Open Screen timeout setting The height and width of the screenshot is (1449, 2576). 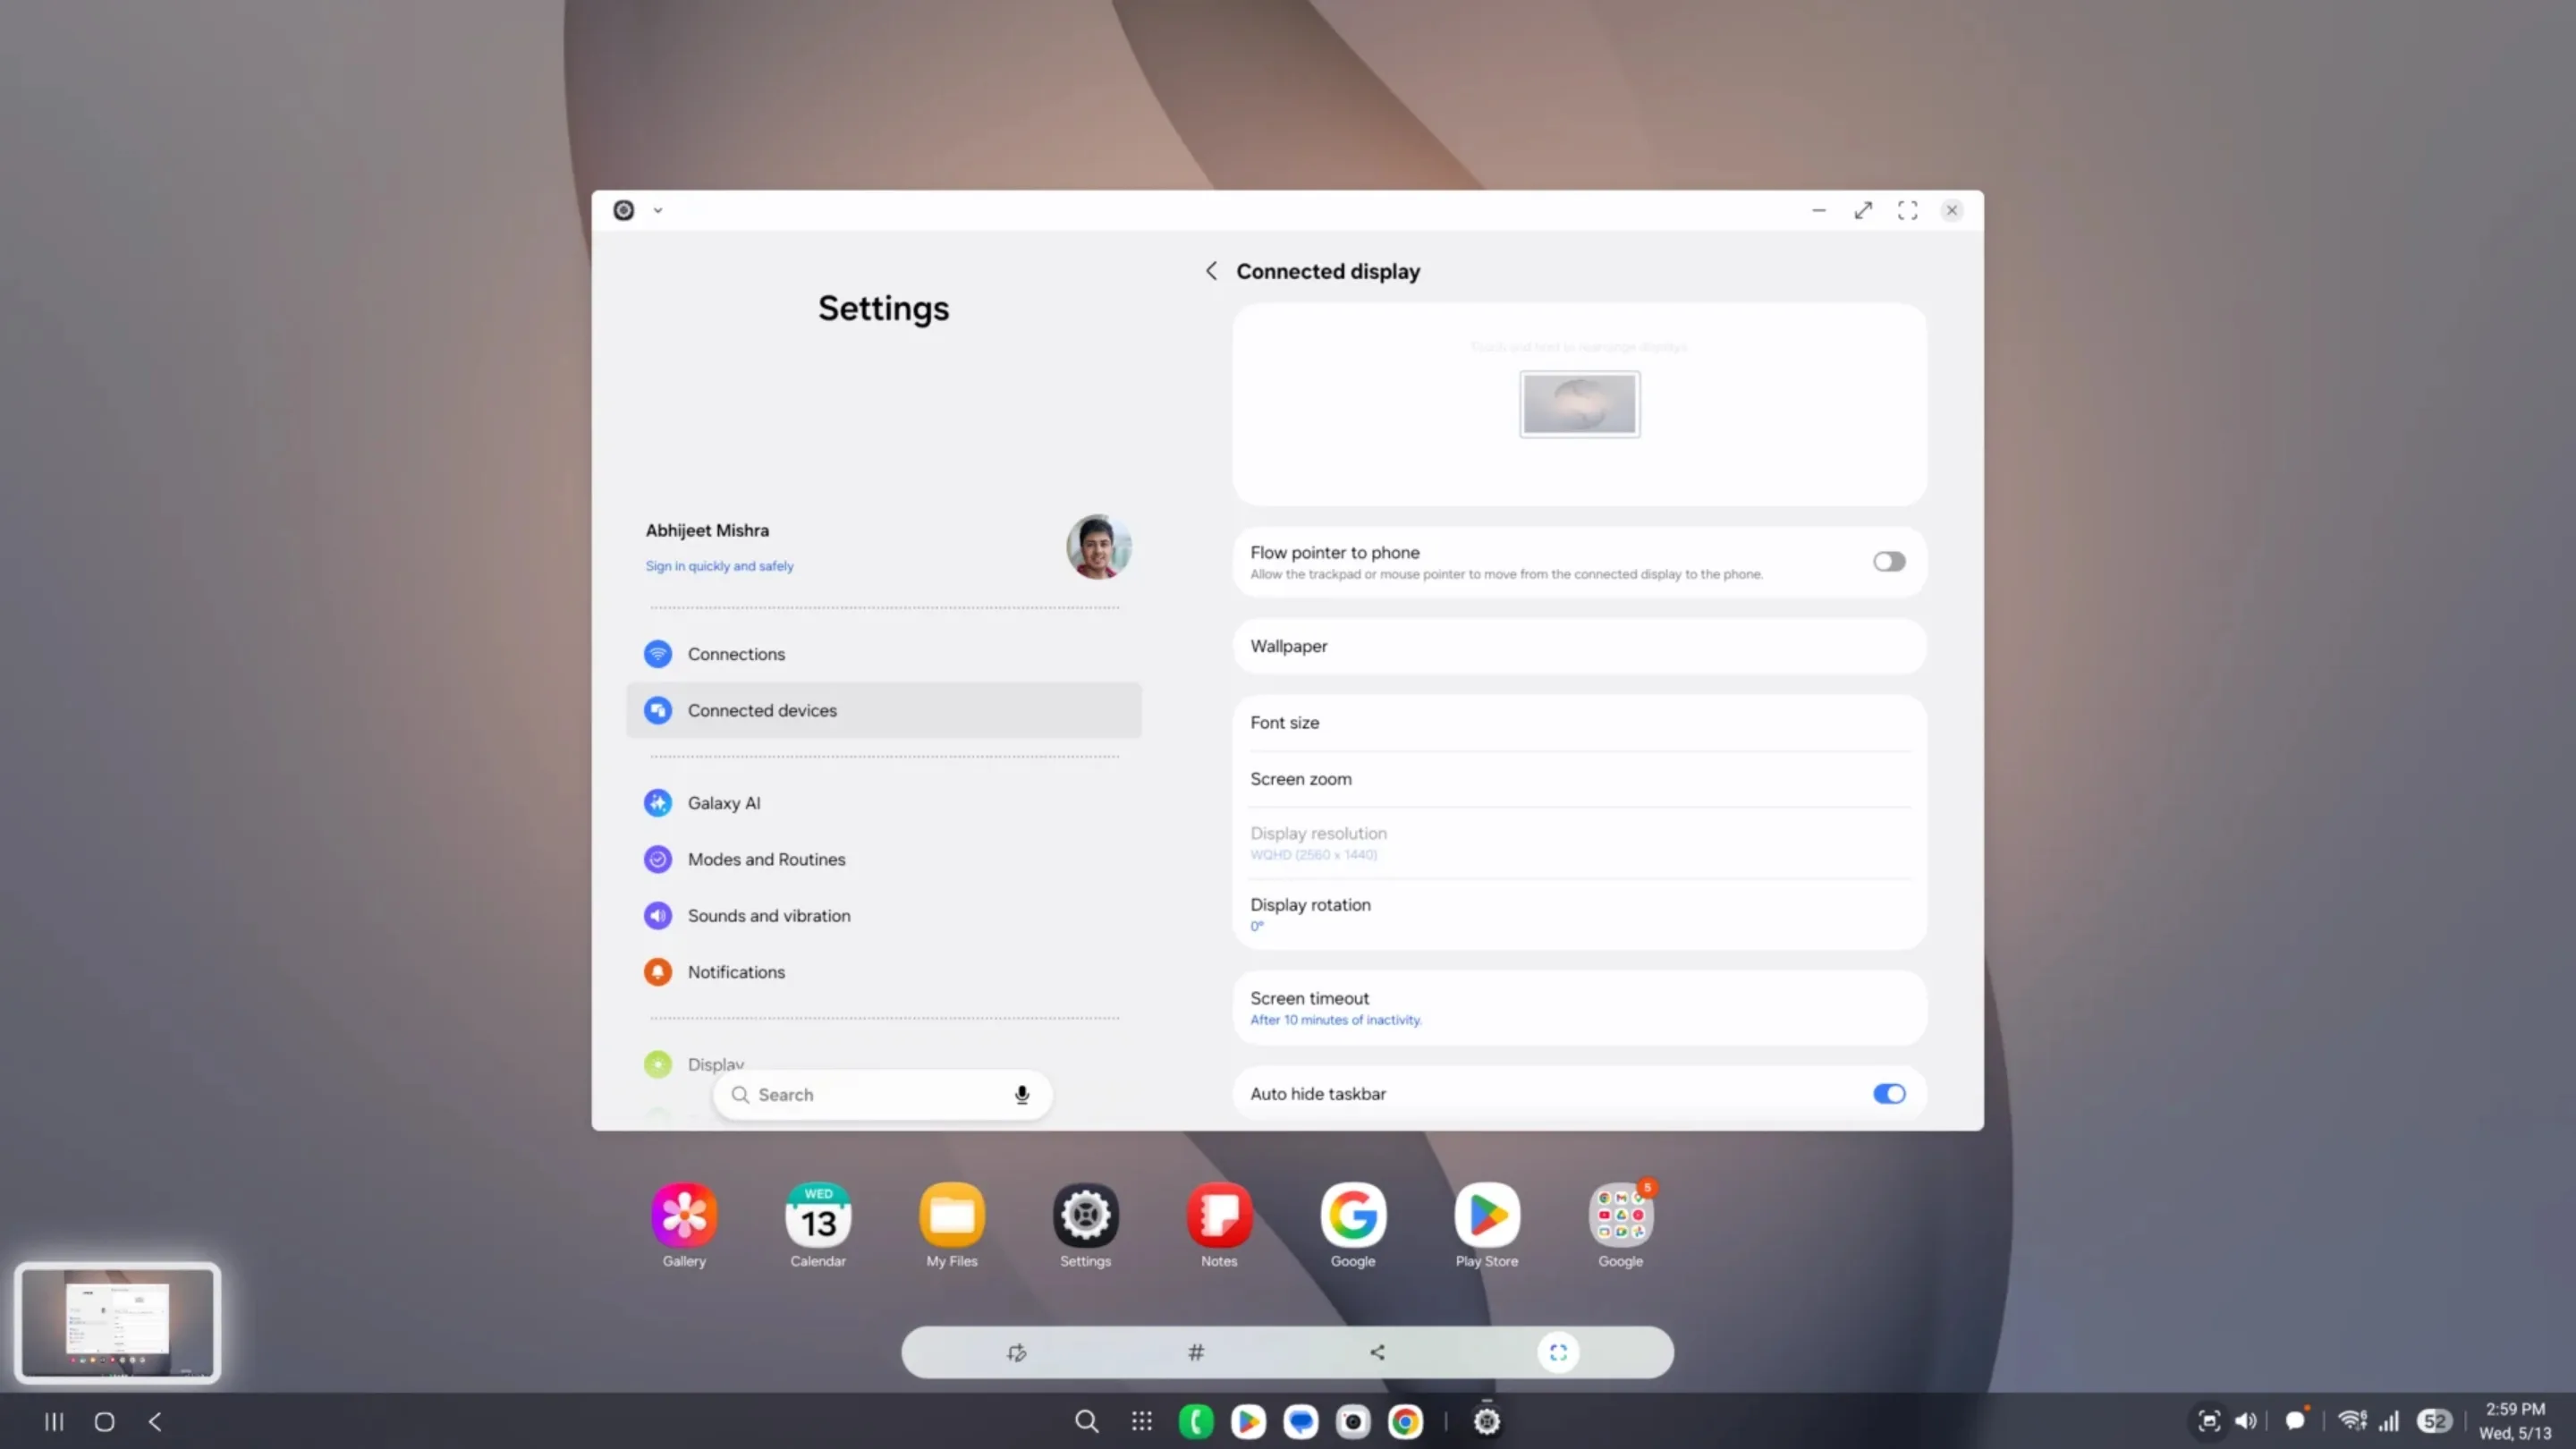1580,1008
